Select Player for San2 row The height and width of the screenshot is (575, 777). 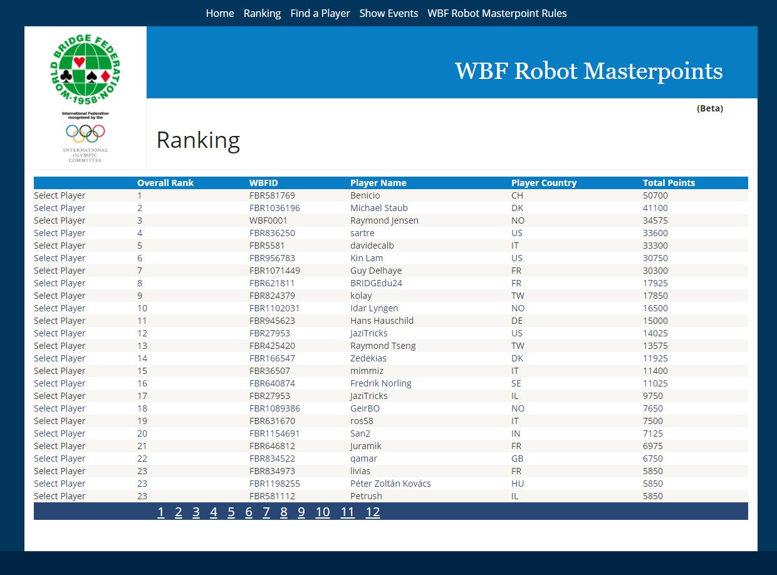coord(60,433)
